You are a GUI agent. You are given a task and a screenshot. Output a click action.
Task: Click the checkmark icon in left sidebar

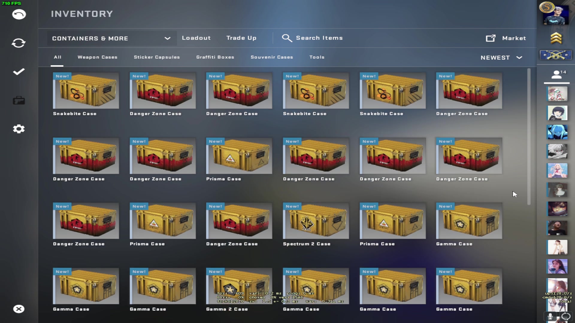[x=19, y=72]
